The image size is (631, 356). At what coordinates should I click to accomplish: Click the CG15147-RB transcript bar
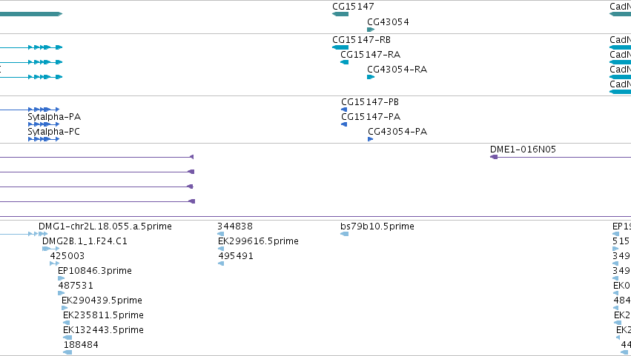[340, 47]
